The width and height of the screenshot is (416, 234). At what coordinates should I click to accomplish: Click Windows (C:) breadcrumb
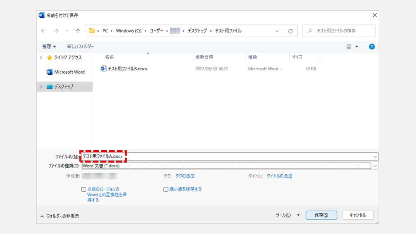[x=129, y=31]
